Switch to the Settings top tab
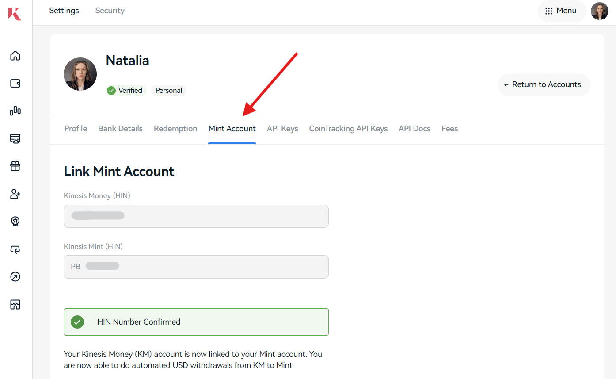 coord(64,11)
